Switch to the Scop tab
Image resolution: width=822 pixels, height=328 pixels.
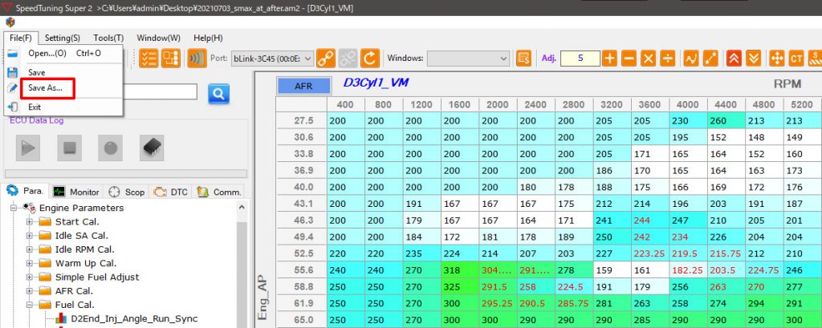coord(126,192)
